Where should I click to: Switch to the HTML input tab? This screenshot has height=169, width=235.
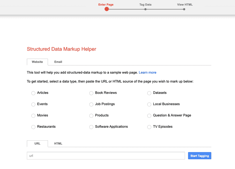coord(58,144)
